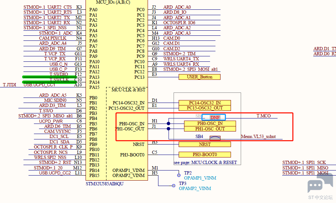Click the I2C1_SDA net label
Screen dimensions: 336x203
(59, 142)
